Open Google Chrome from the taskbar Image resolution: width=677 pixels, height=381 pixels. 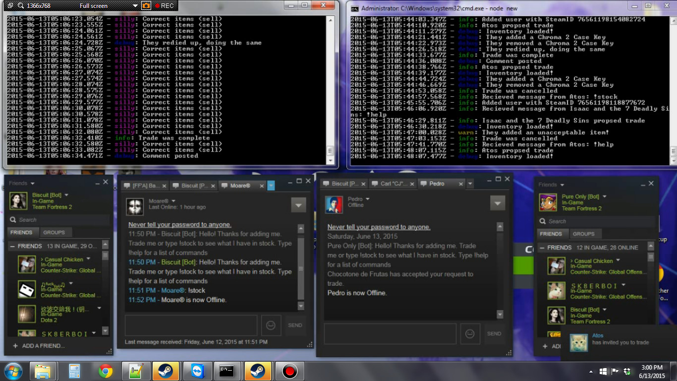pos(105,371)
